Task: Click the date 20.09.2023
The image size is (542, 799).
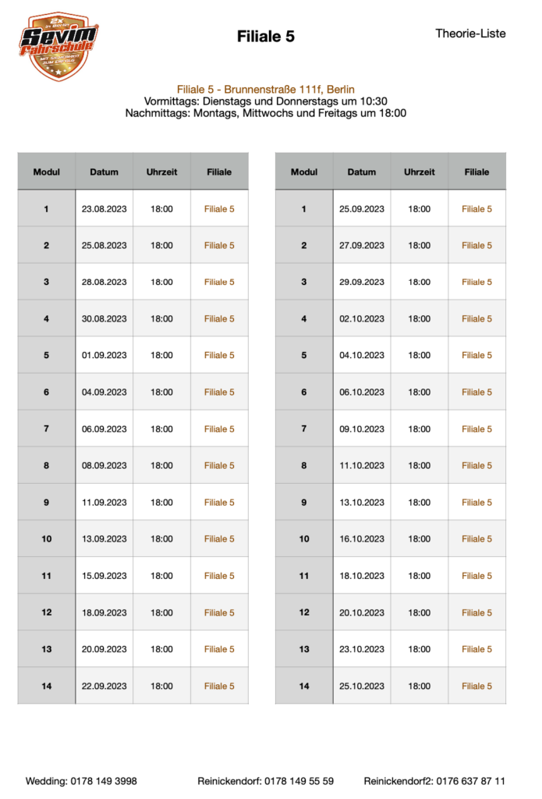Action: 104,649
